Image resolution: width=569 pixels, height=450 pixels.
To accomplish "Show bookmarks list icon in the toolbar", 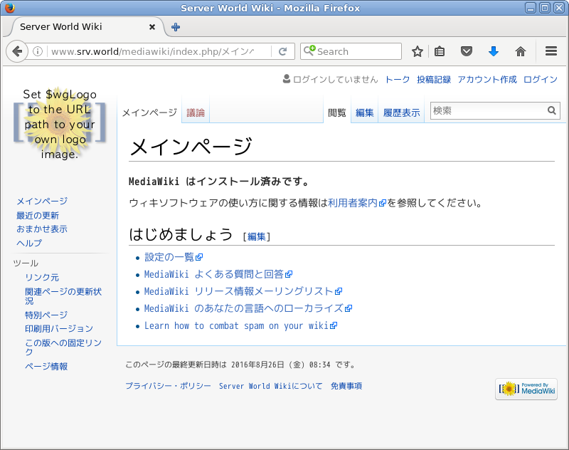I will (x=440, y=51).
